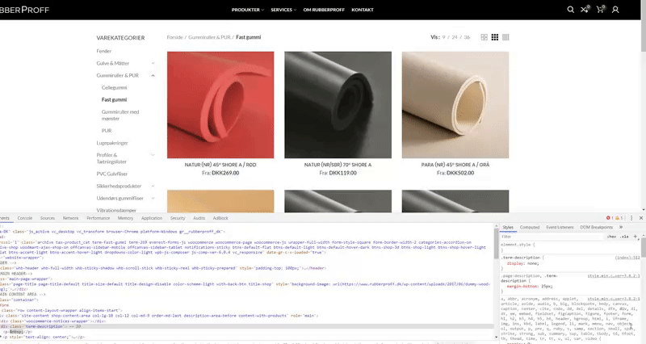Select the Styles sidebar tab
The width and height of the screenshot is (646, 344).
(x=508, y=227)
